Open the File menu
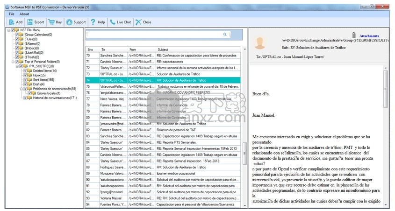The image size is (395, 211). (x=12, y=14)
